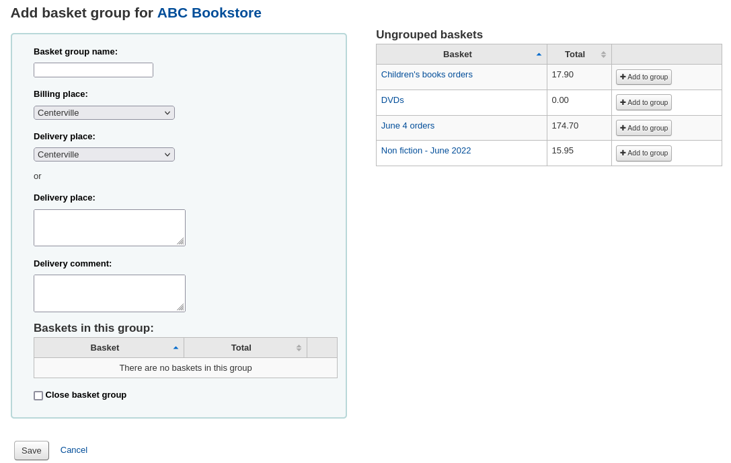Open the Billing place dropdown
This screenshot has width=731, height=463.
pyautogui.click(x=104, y=112)
